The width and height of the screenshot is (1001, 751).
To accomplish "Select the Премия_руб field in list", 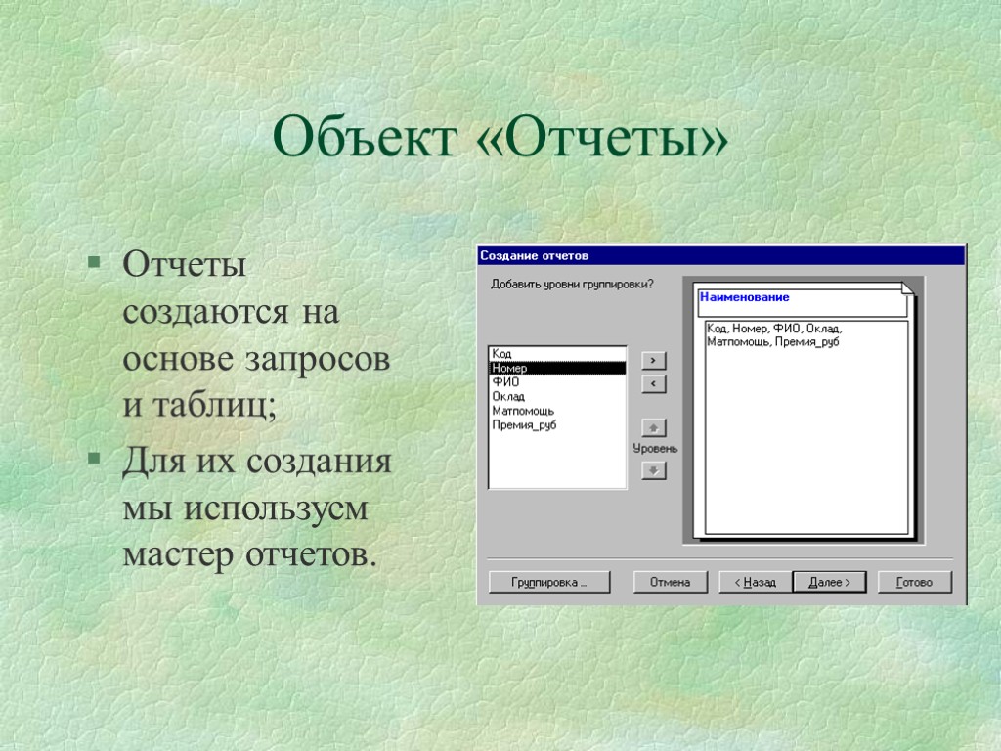I will pos(556,424).
